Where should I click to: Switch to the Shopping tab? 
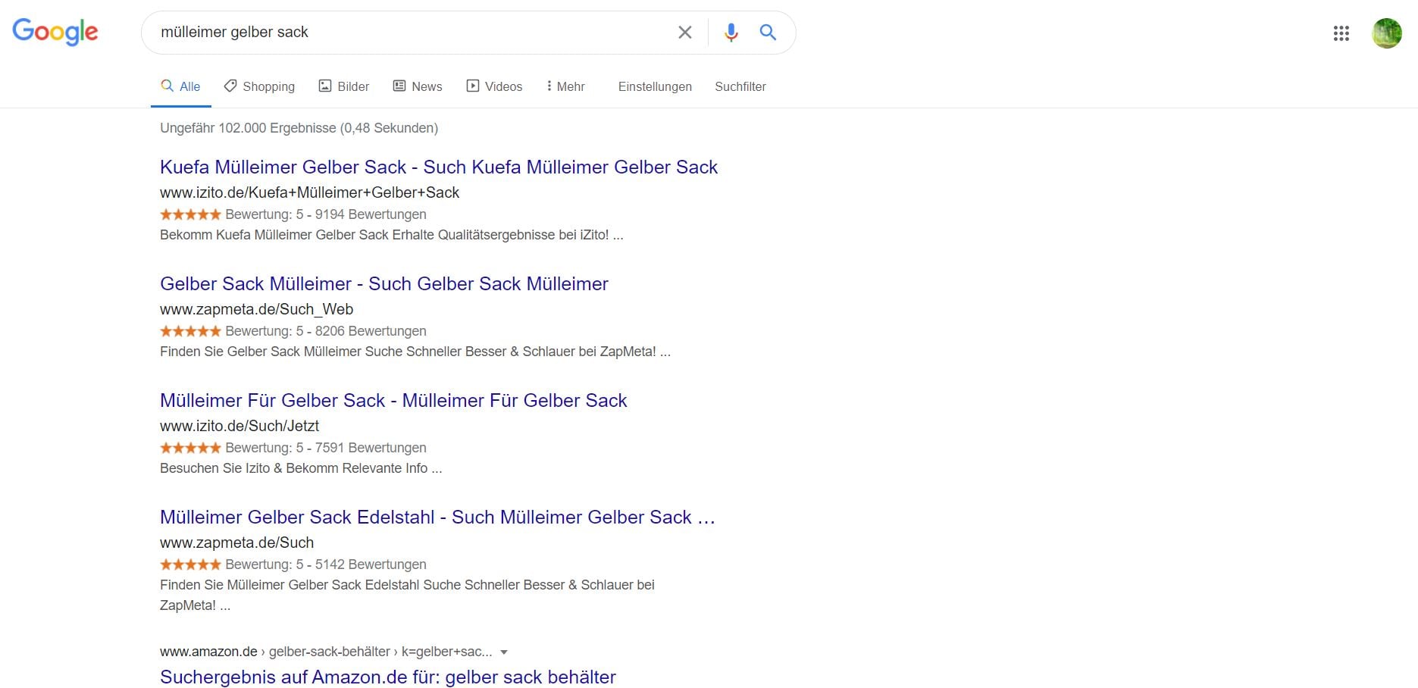pyautogui.click(x=259, y=86)
